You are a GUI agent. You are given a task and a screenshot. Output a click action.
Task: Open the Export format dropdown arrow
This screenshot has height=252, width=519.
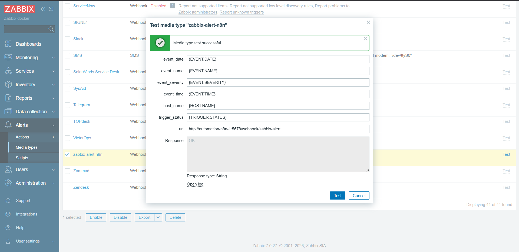tap(158, 217)
